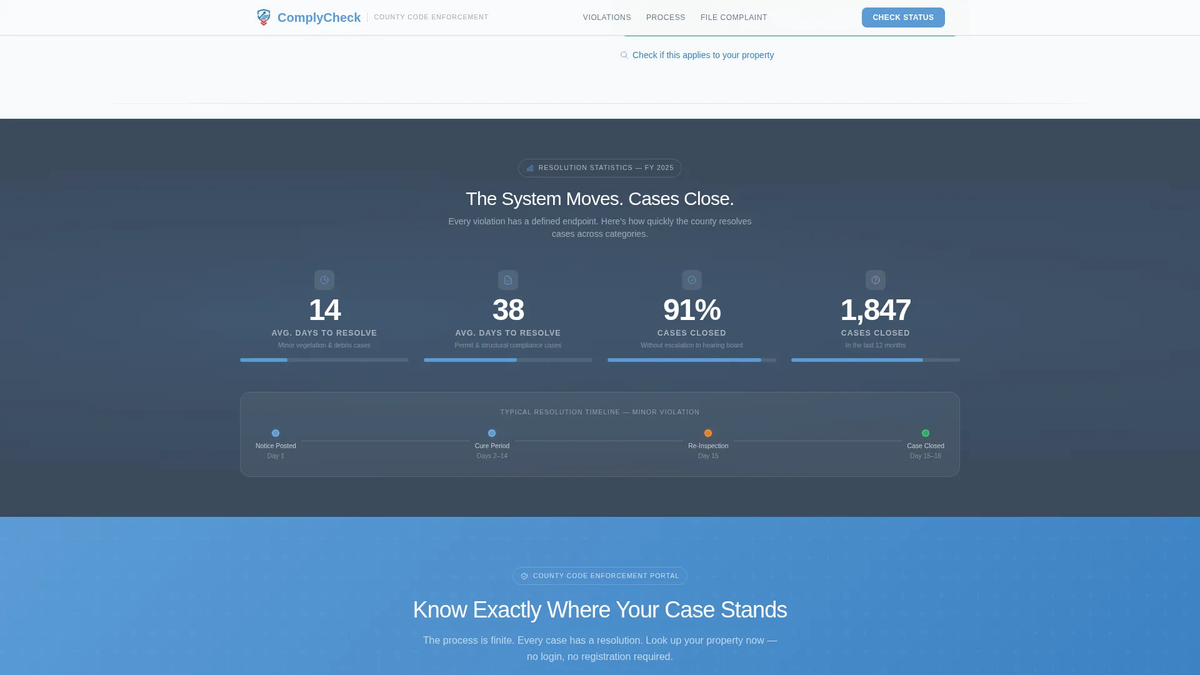Click the '1,847' cases closed figure
The height and width of the screenshot is (675, 1200).
(876, 310)
